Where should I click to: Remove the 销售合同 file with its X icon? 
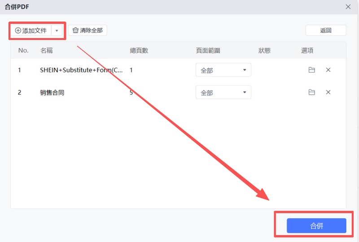click(x=328, y=92)
